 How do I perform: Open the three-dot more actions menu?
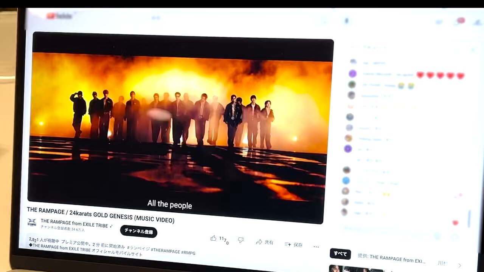point(316,247)
